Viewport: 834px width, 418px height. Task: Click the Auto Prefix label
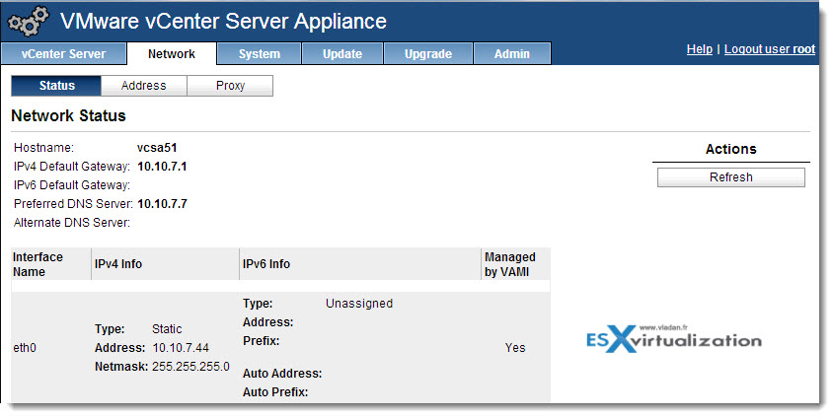[275, 392]
